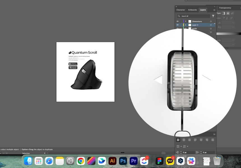241x168 pixels.
Task: Click the Search All layers field
Action: pos(194,16)
